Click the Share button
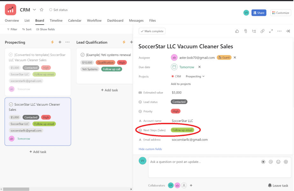Image resolution: width=294 pixels, height=191 pixels. 259,12
